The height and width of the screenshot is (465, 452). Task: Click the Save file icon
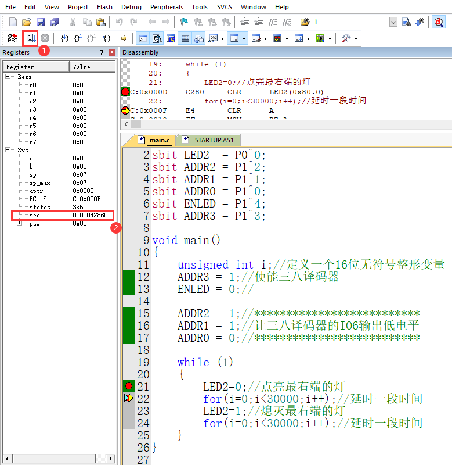pyautogui.click(x=41, y=22)
